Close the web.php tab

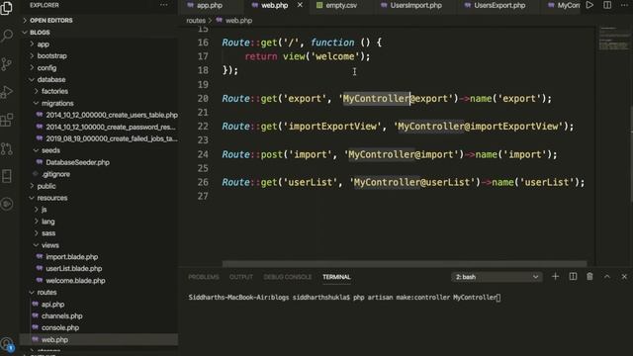click(x=300, y=5)
